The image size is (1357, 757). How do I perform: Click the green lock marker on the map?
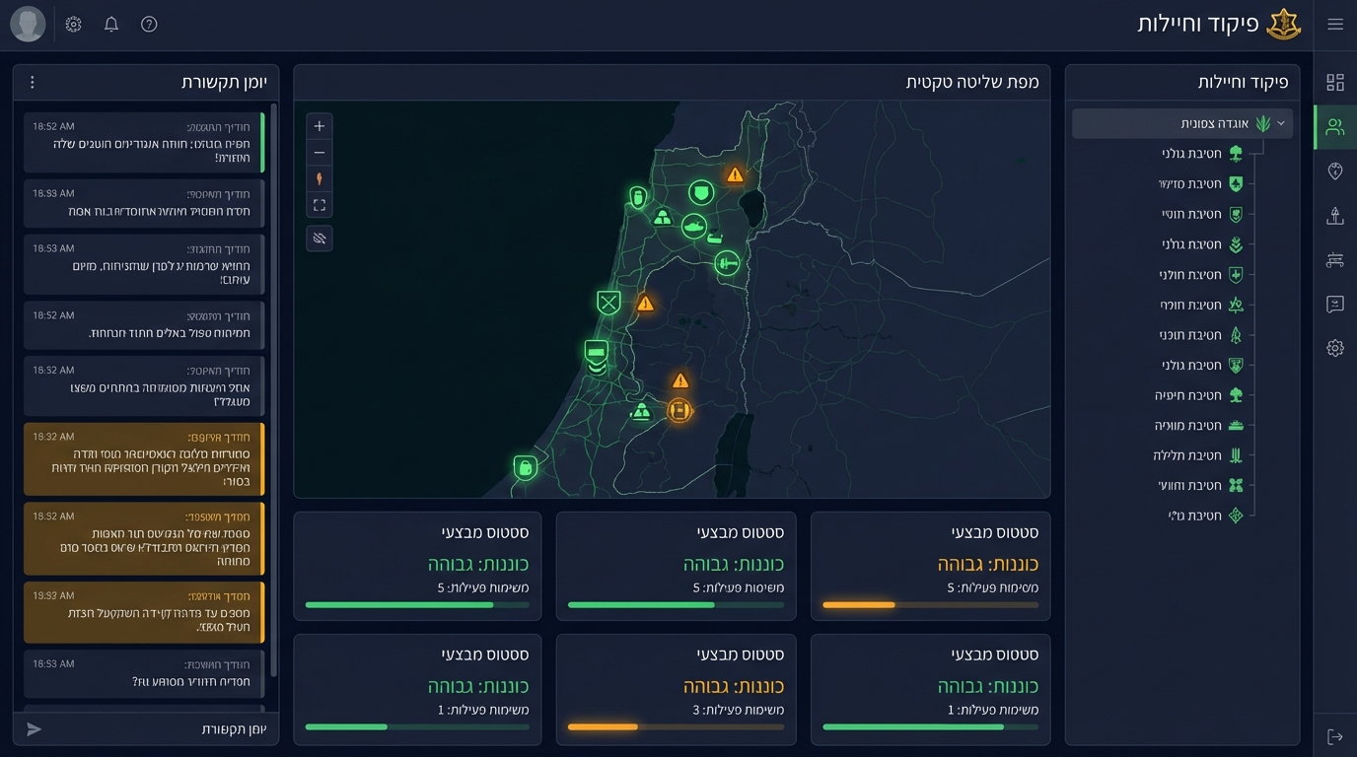pos(525,467)
